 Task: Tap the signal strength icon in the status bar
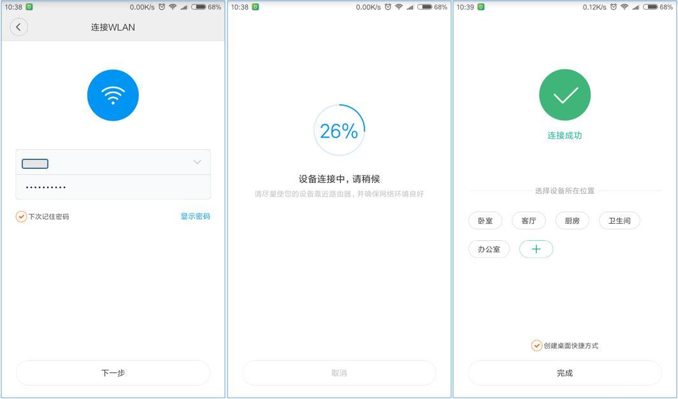184,7
